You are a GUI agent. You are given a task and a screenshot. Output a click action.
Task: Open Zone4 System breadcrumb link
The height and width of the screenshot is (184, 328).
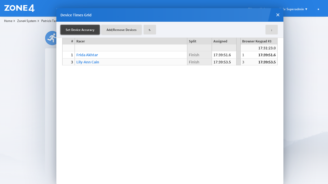(x=27, y=21)
